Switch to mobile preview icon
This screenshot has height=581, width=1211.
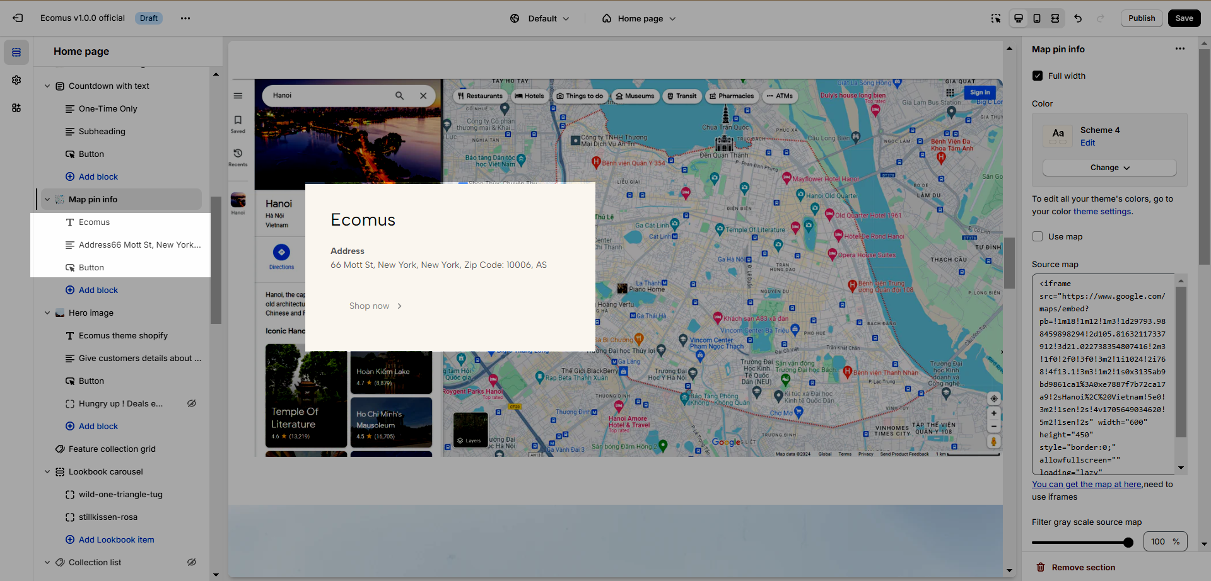pyautogui.click(x=1037, y=18)
